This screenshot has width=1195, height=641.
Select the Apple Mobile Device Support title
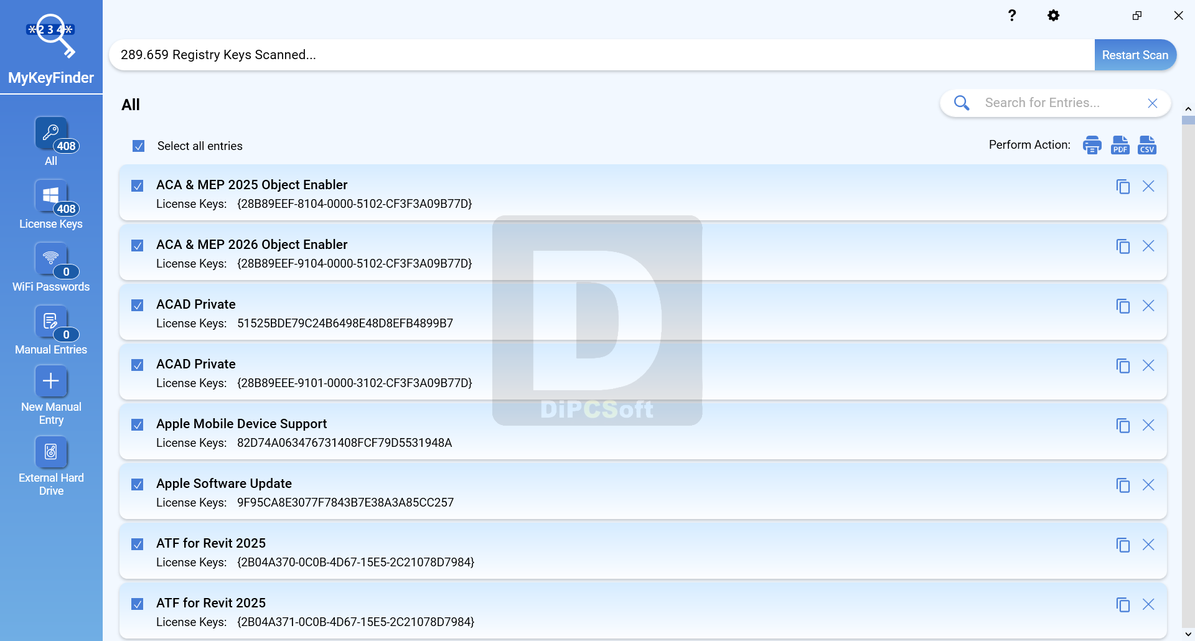(x=241, y=424)
